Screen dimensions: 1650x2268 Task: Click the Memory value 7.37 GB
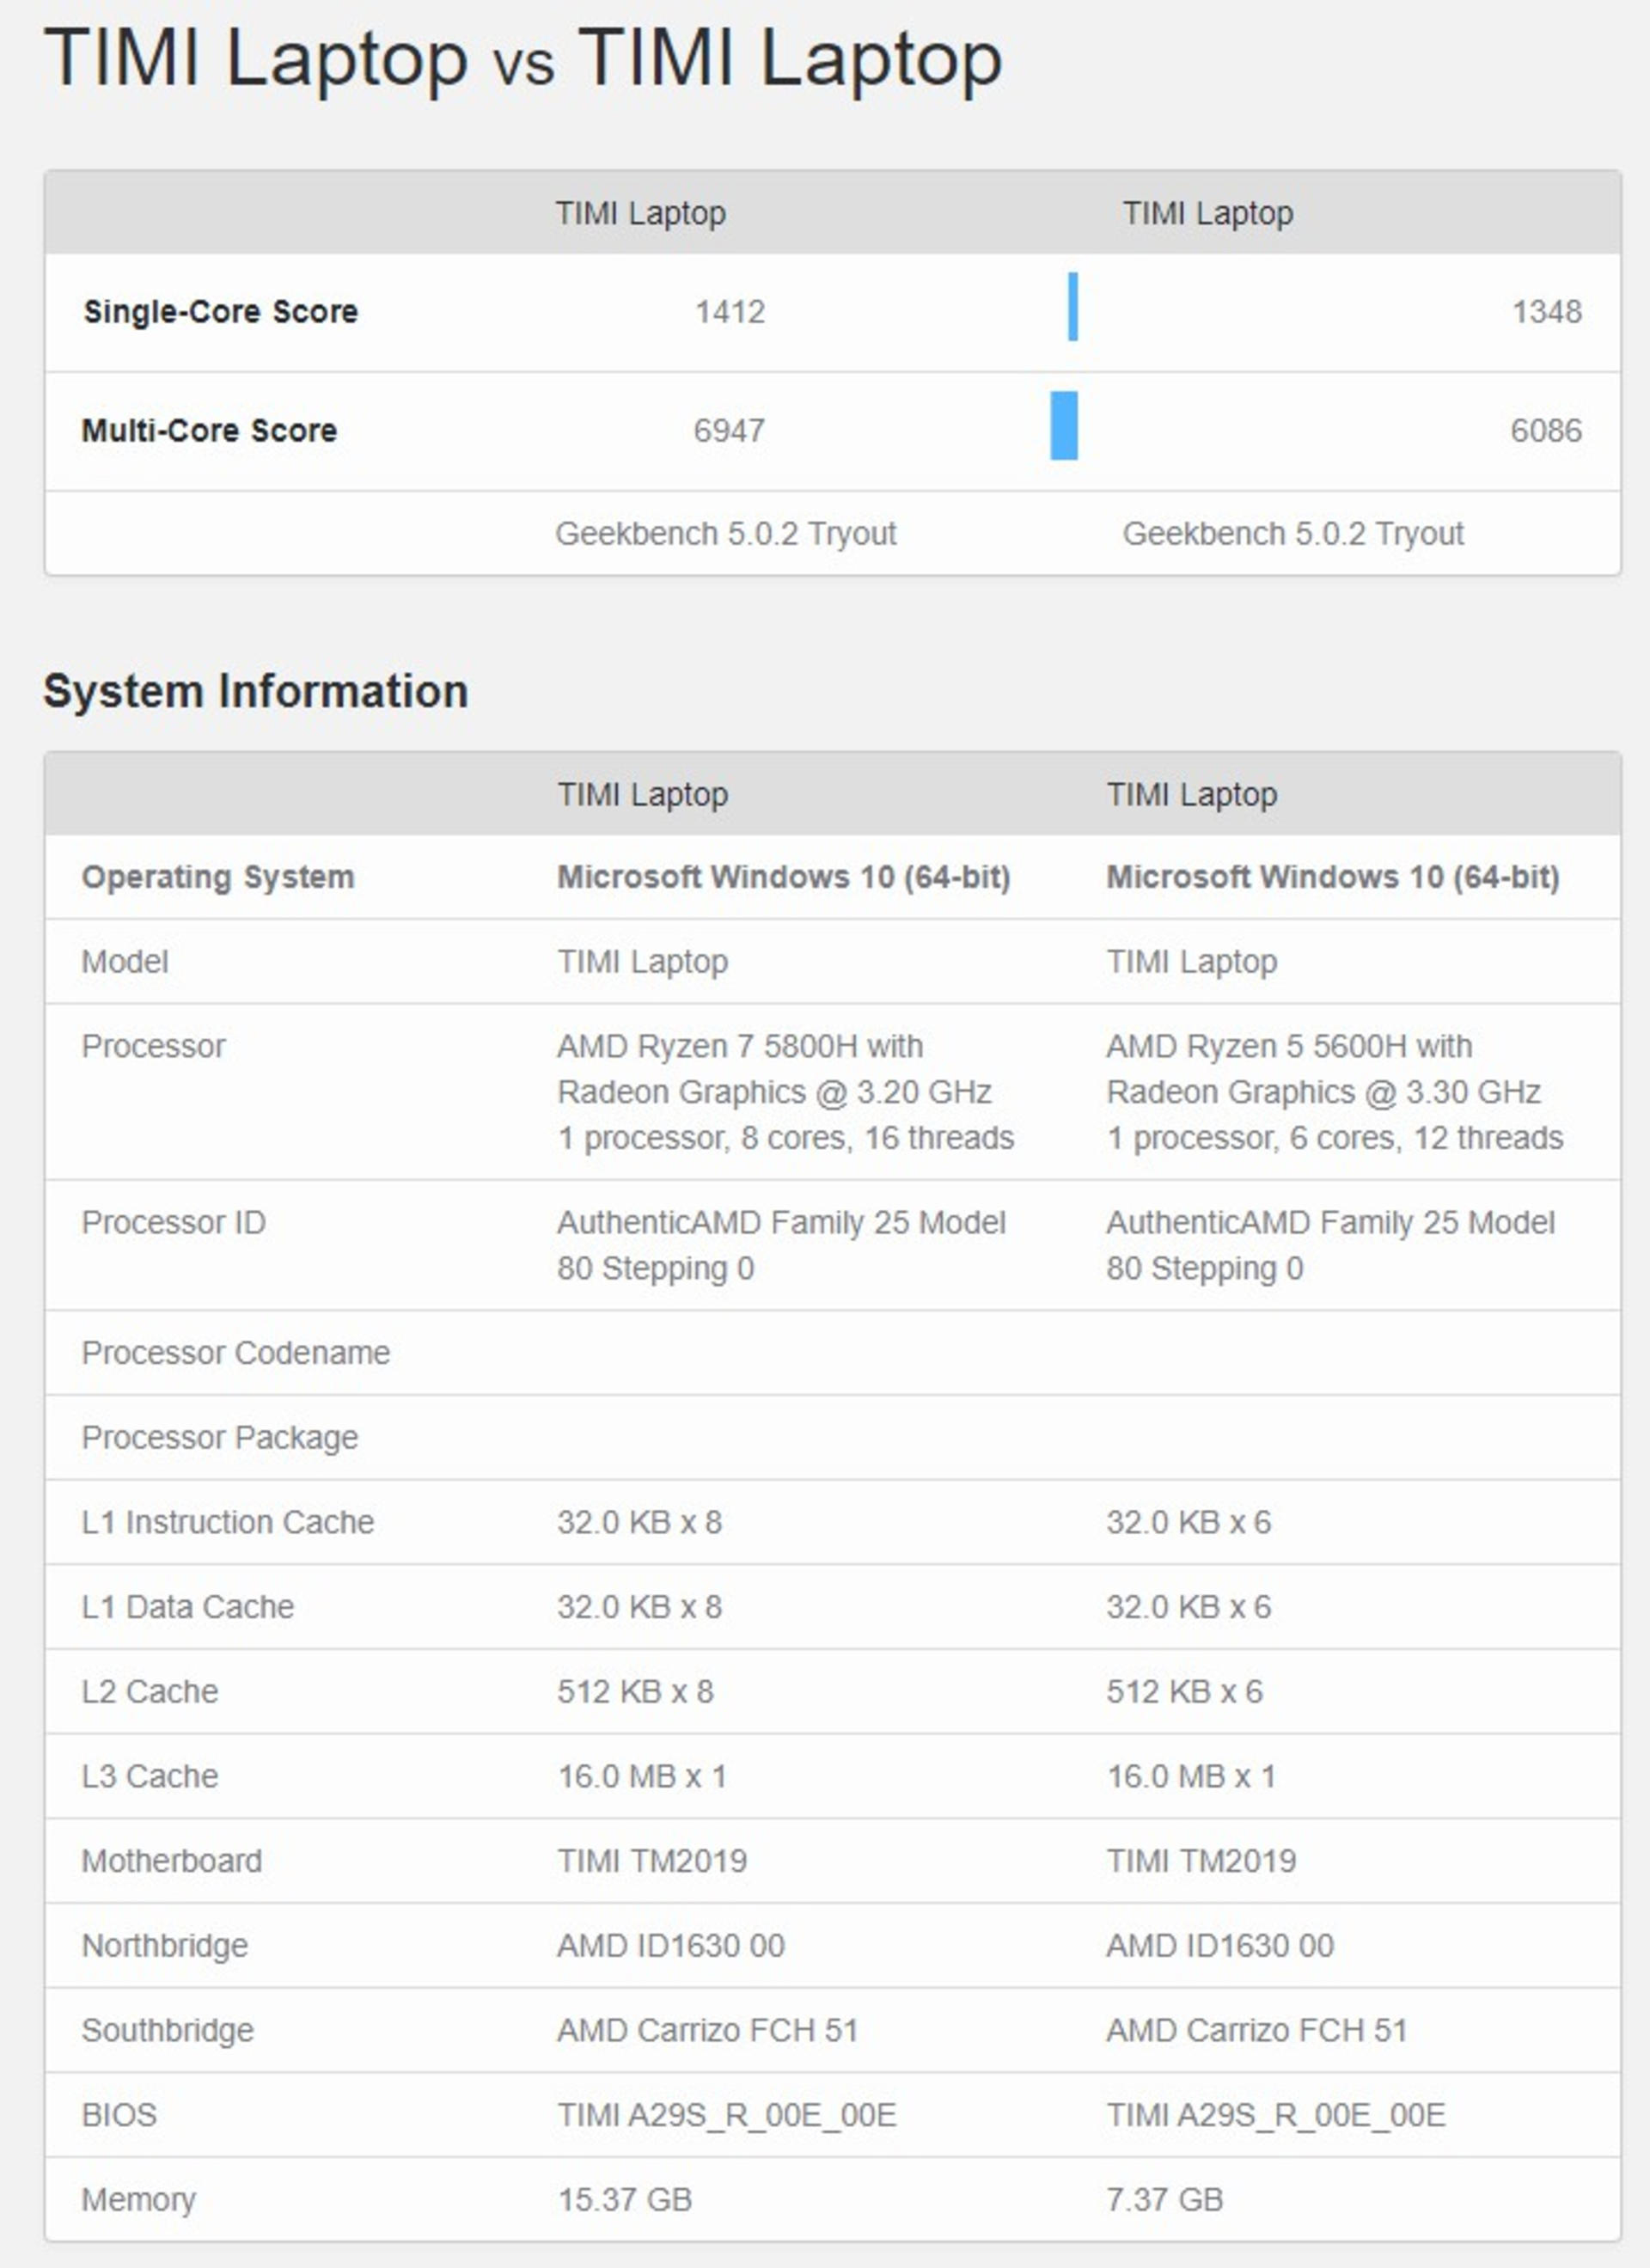point(1165,2200)
